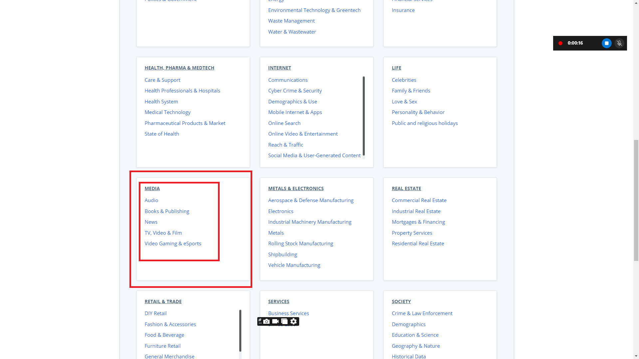Image resolution: width=639 pixels, height=359 pixels.
Task: Open the MEDIA category heading
Action: [x=152, y=188]
